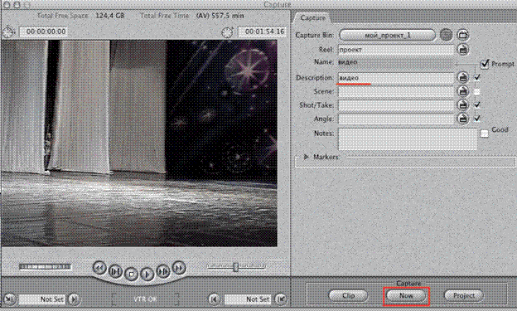Click the play transport button

[147, 274]
